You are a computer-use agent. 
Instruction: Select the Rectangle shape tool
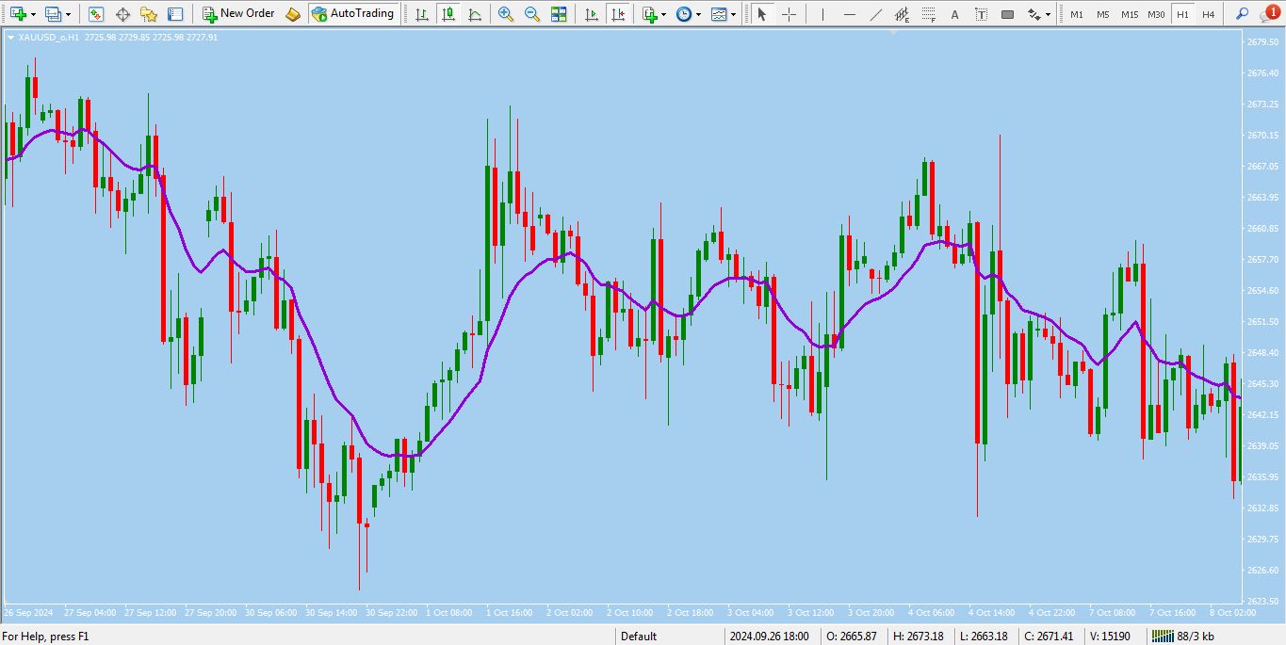(1007, 14)
